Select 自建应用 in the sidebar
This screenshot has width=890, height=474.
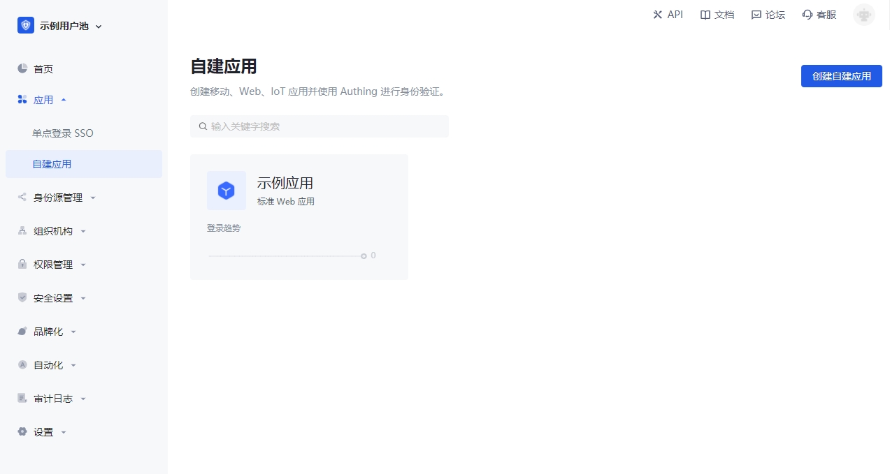[x=52, y=164]
